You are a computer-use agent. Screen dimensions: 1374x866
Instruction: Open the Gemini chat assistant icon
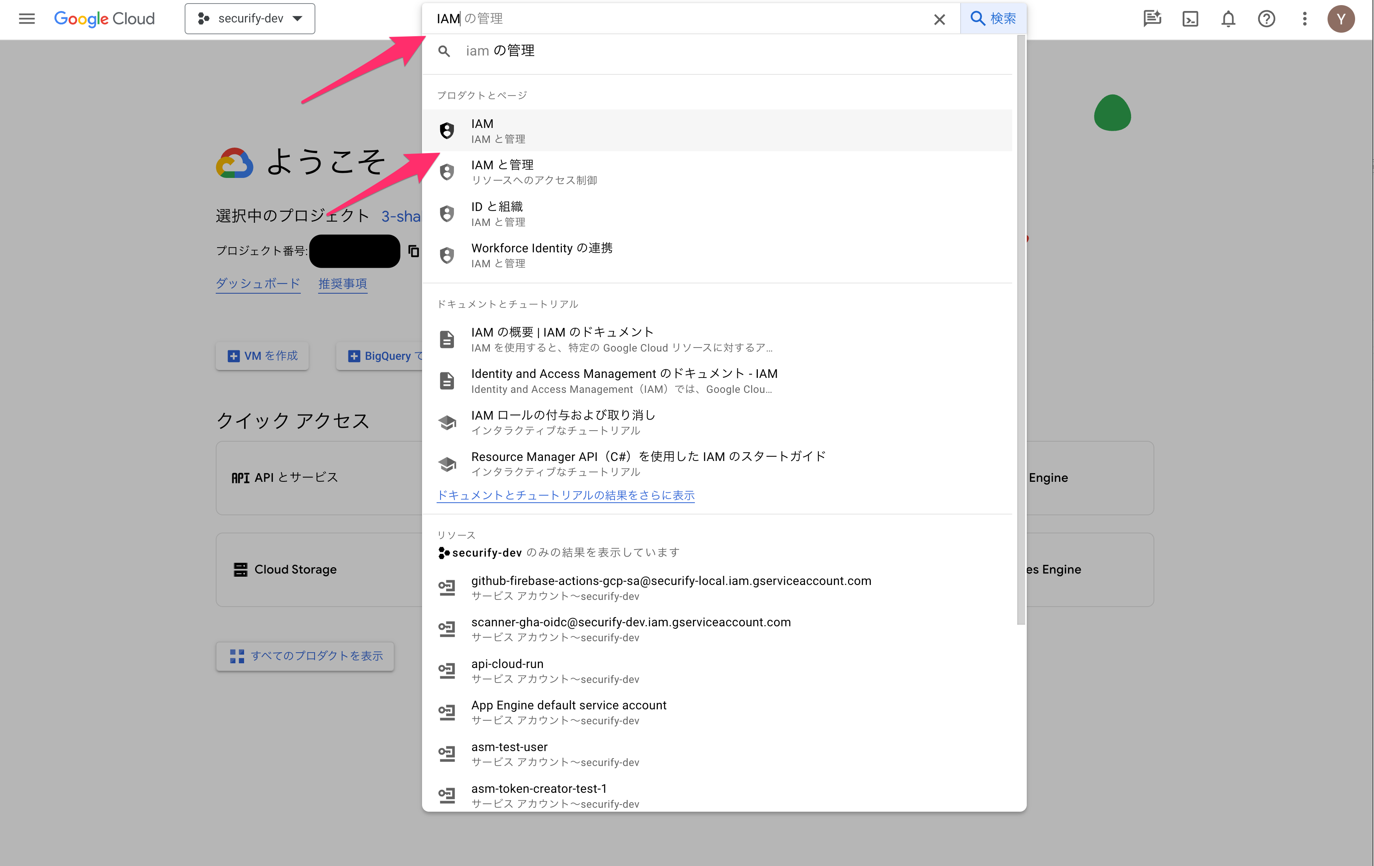pos(1152,19)
